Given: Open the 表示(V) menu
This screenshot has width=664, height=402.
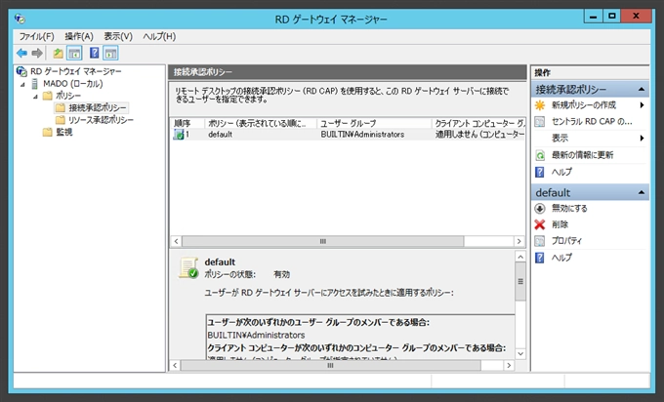Looking at the screenshot, I should 118,36.
